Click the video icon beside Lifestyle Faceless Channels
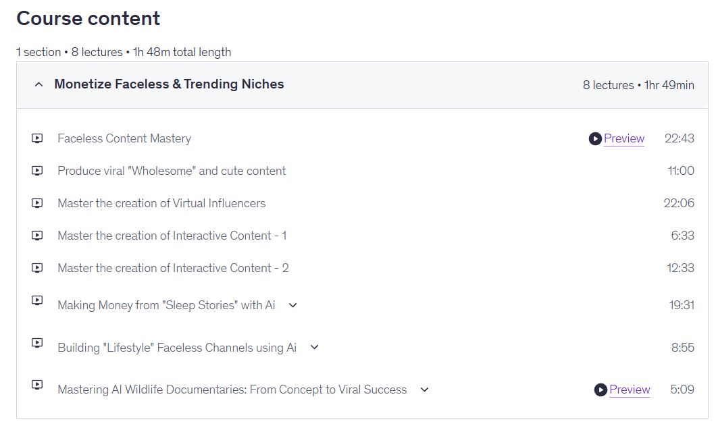The image size is (716, 430). [x=37, y=343]
